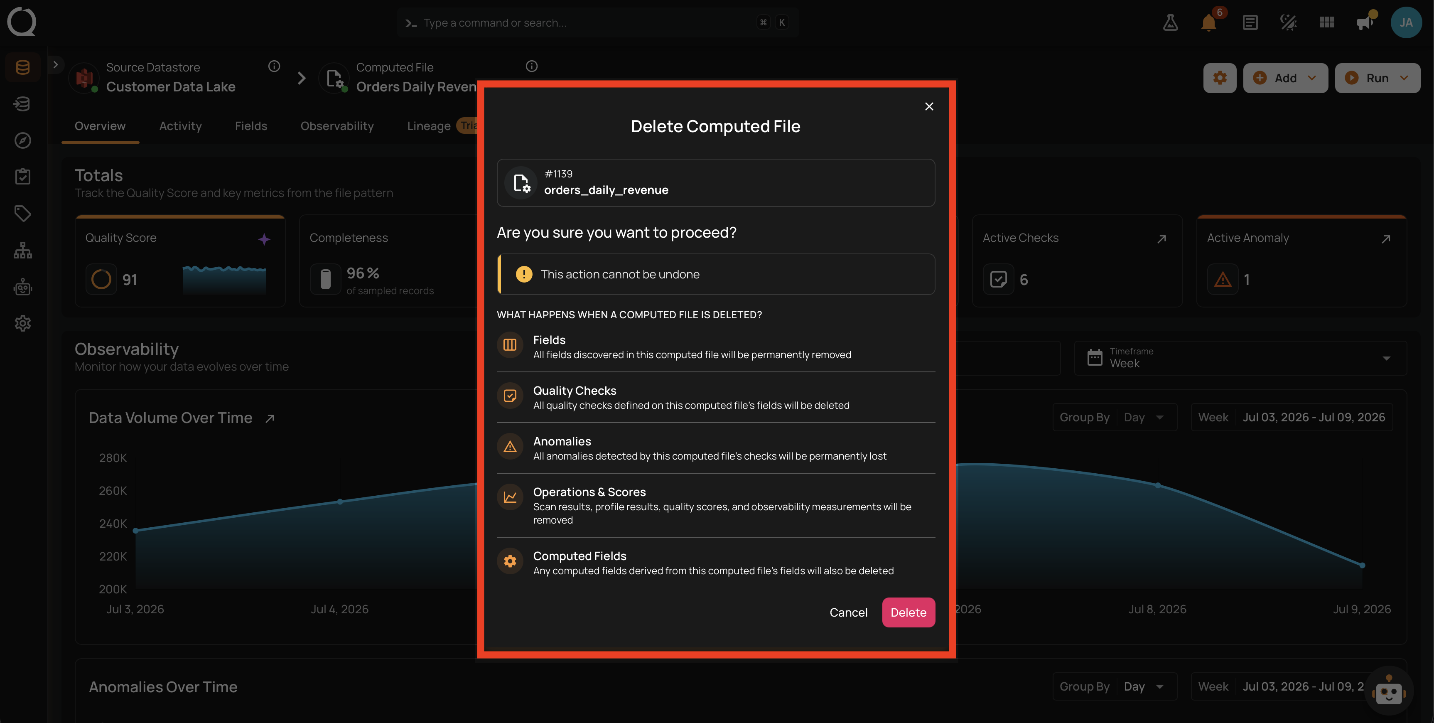Image resolution: width=1434 pixels, height=723 pixels.
Task: Open the datastores sidebar icon
Action: (23, 67)
